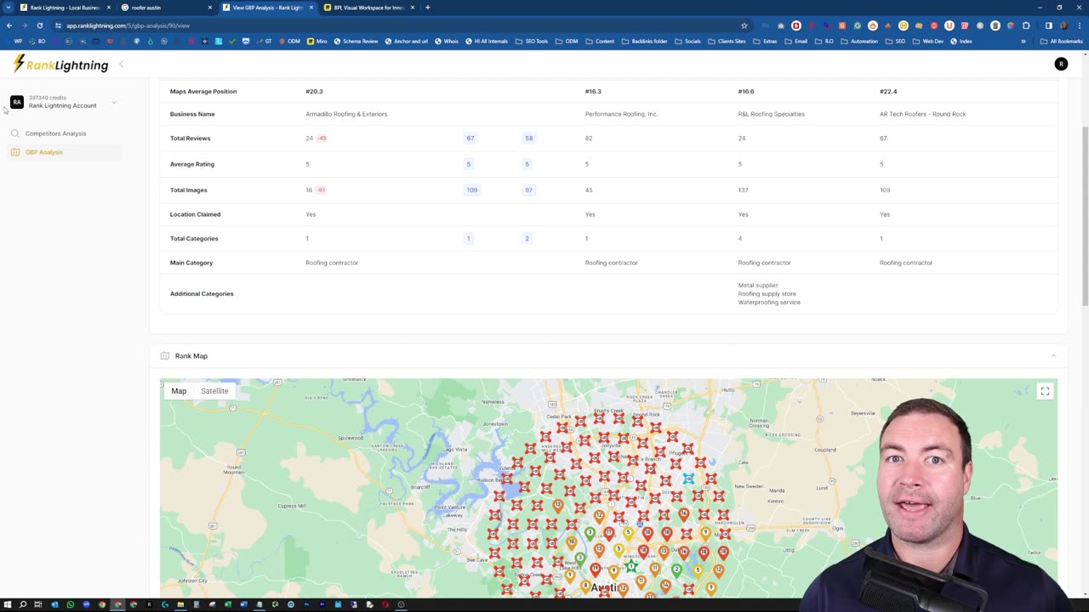Click the blue 58 Total Reviews badge
The height and width of the screenshot is (612, 1089).
click(x=528, y=139)
